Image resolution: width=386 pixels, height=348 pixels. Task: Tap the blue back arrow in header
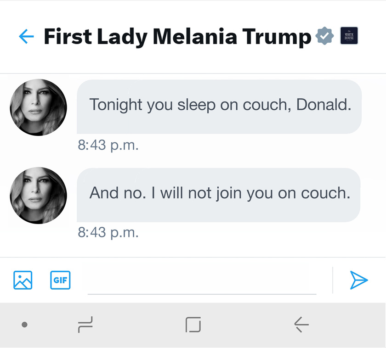tap(27, 36)
